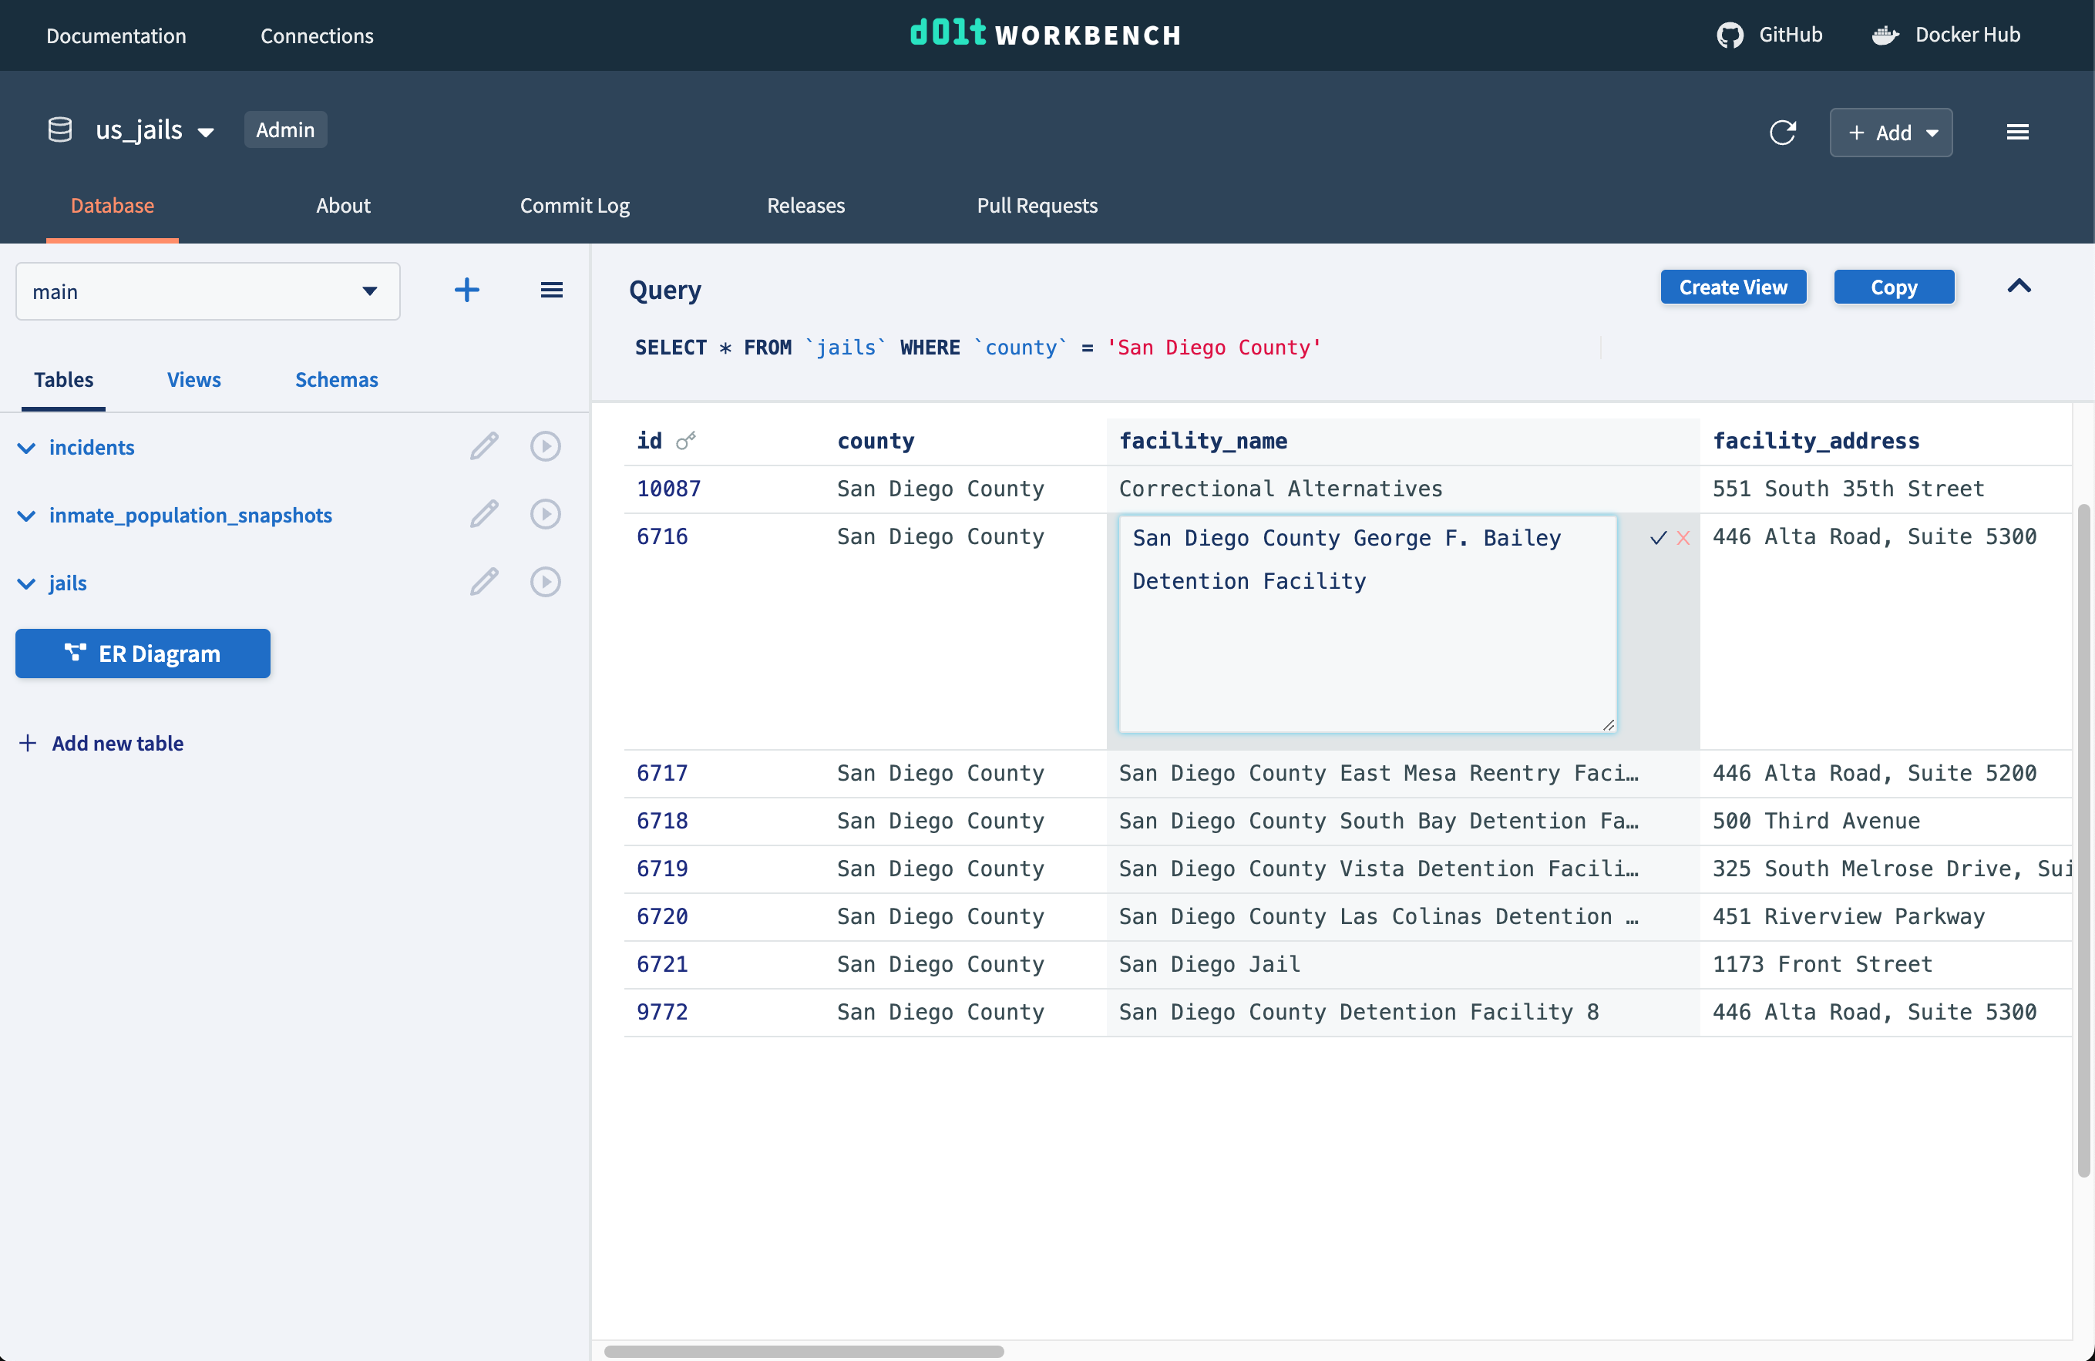This screenshot has height=1361, width=2095.
Task: Click the jails table name
Action: [x=68, y=583]
